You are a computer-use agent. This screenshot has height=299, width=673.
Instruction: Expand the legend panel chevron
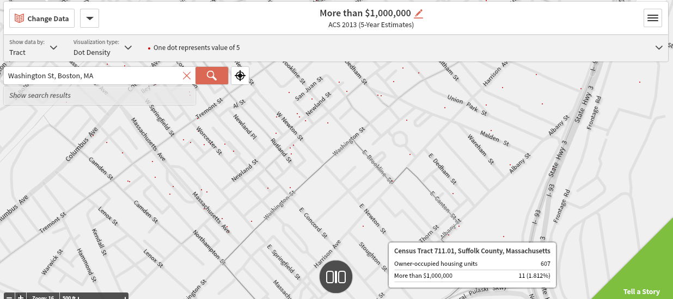pyautogui.click(x=659, y=47)
